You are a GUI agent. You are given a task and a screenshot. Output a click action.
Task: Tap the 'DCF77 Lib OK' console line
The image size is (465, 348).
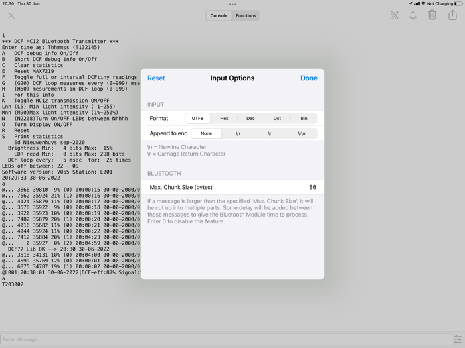tap(58, 249)
